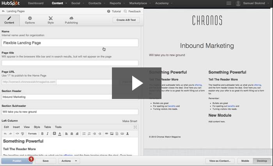Screen dimensions: 273x166
Task: Open the editor Insert menu
Action: tap(16, 127)
